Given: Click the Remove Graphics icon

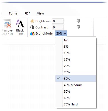Looking at the screenshot, I should 7,24.
